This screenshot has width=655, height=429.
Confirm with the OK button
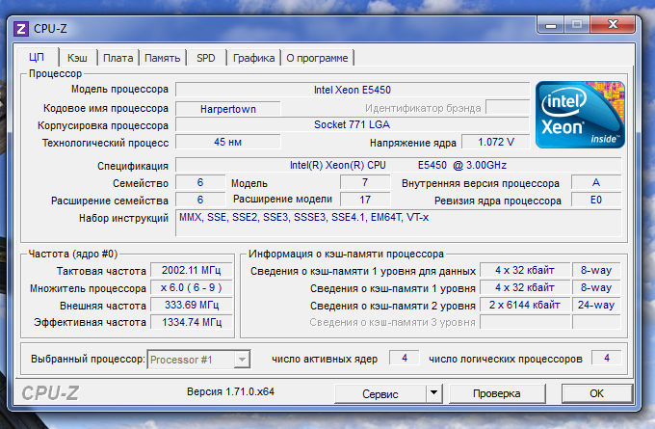coord(597,393)
